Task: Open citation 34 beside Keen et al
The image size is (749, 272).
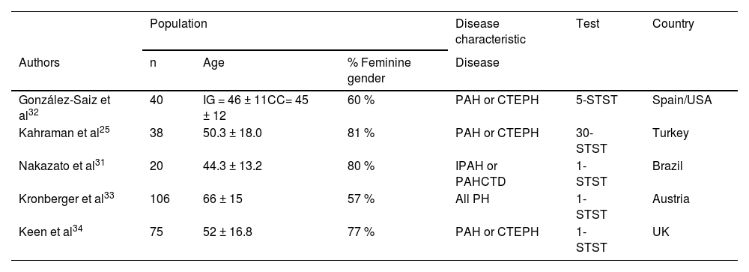Action: point(78,229)
